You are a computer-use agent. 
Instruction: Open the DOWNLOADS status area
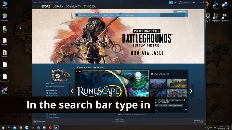point(119,121)
